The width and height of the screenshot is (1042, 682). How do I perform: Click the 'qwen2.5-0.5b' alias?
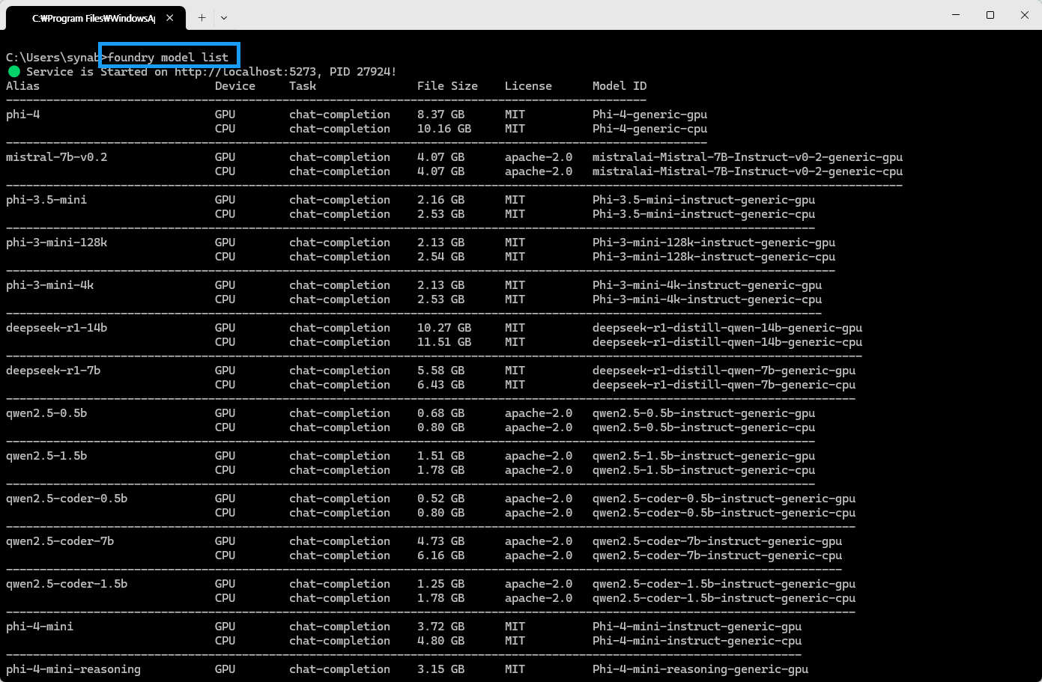[x=46, y=413]
